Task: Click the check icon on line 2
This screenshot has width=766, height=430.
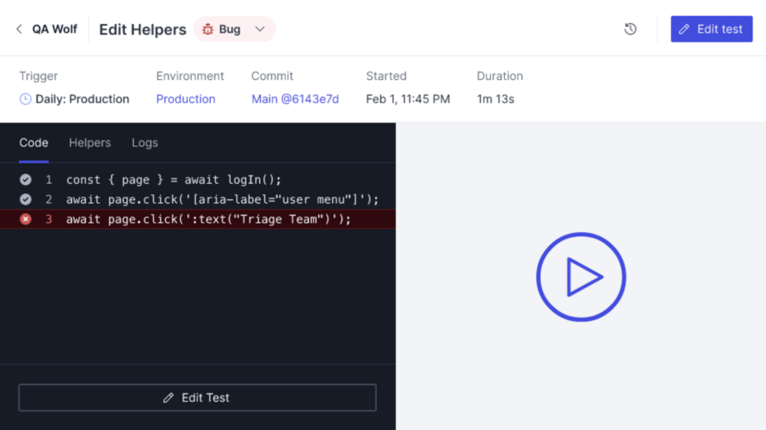Action: pos(25,199)
